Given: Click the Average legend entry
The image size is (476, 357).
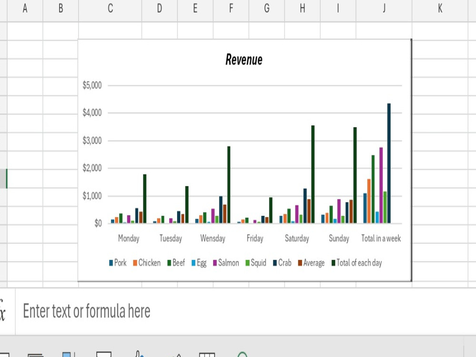Looking at the screenshot, I should click(311, 263).
